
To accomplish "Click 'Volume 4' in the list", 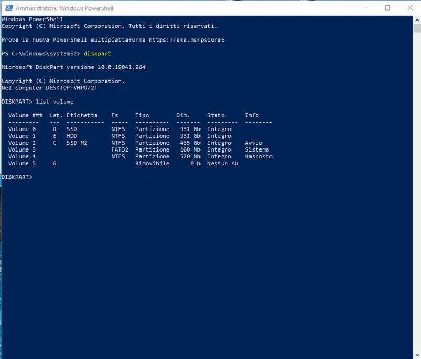I will 22,156.
